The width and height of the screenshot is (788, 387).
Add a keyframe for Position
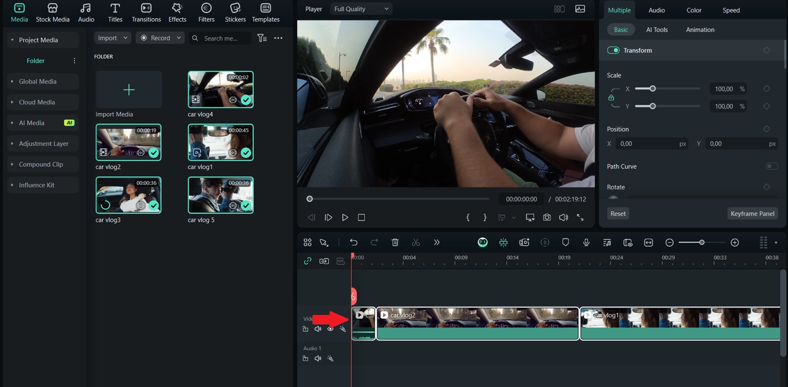coord(767,129)
